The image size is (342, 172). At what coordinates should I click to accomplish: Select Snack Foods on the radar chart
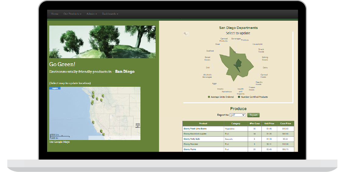click(261, 51)
